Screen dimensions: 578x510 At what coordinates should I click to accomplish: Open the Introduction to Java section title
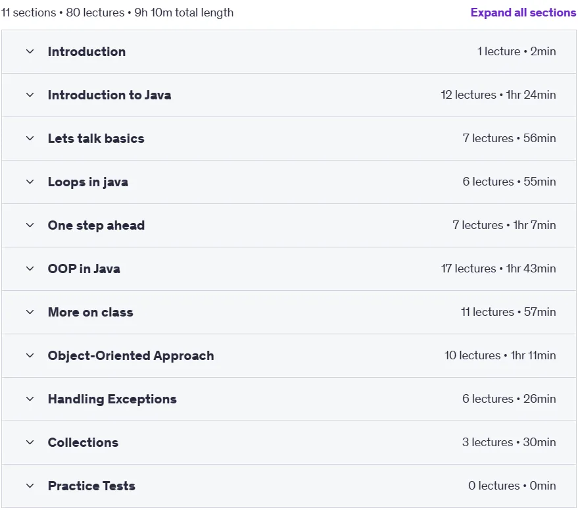click(109, 95)
